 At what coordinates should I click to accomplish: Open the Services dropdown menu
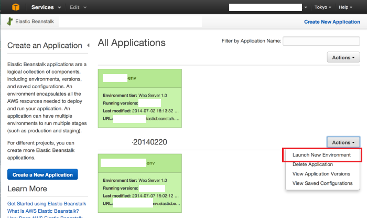click(46, 7)
